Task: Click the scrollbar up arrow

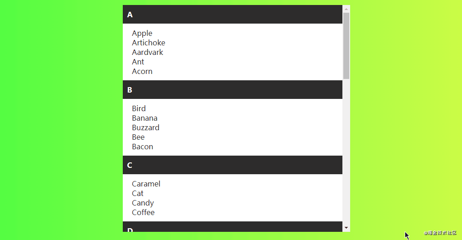Action: 346,9
